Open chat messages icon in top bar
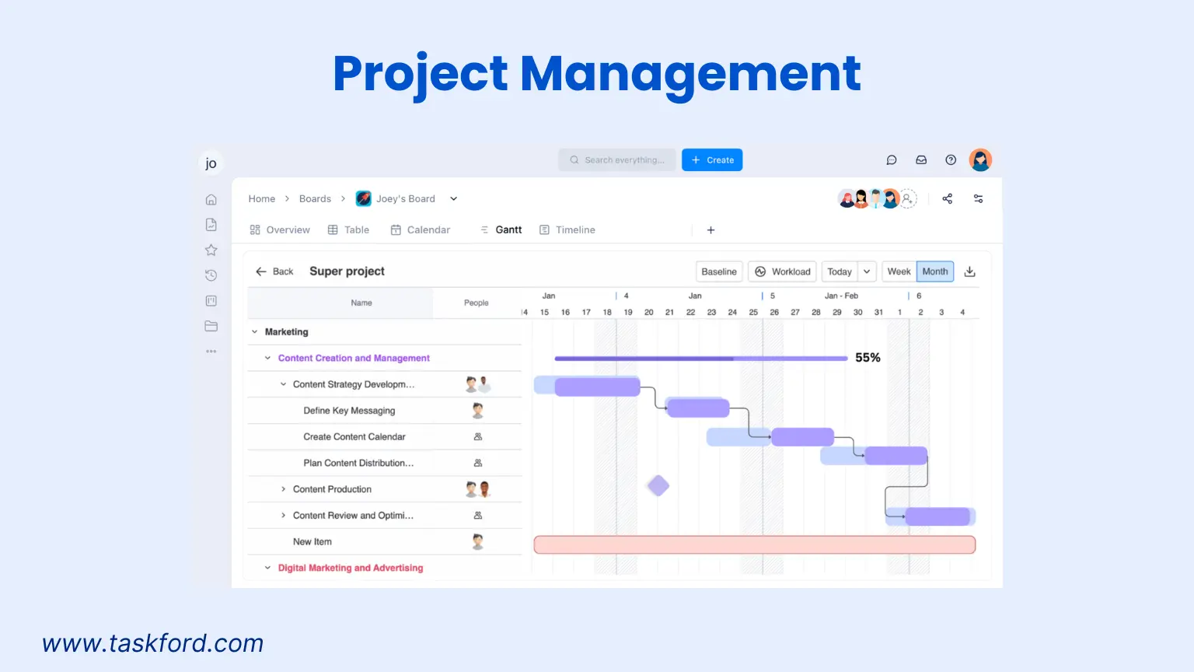Screen dimensions: 1194x672 pyautogui.click(x=891, y=159)
